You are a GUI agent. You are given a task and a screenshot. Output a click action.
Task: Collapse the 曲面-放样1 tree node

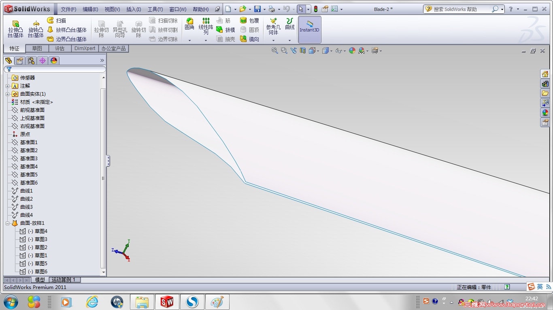pyautogui.click(x=7, y=223)
